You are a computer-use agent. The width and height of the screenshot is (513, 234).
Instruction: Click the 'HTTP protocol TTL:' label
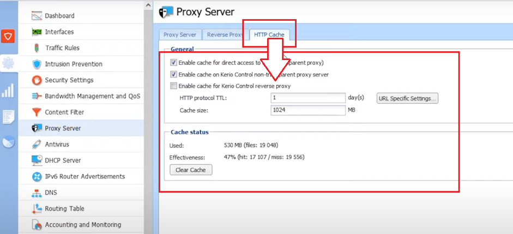coord(203,98)
